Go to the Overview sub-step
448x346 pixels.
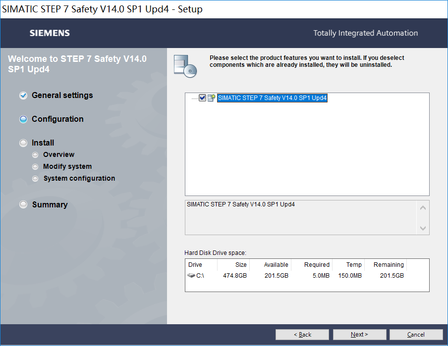point(59,154)
